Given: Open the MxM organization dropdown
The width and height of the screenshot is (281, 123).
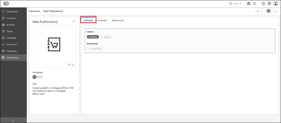Looking at the screenshot, I should [x=235, y=4].
